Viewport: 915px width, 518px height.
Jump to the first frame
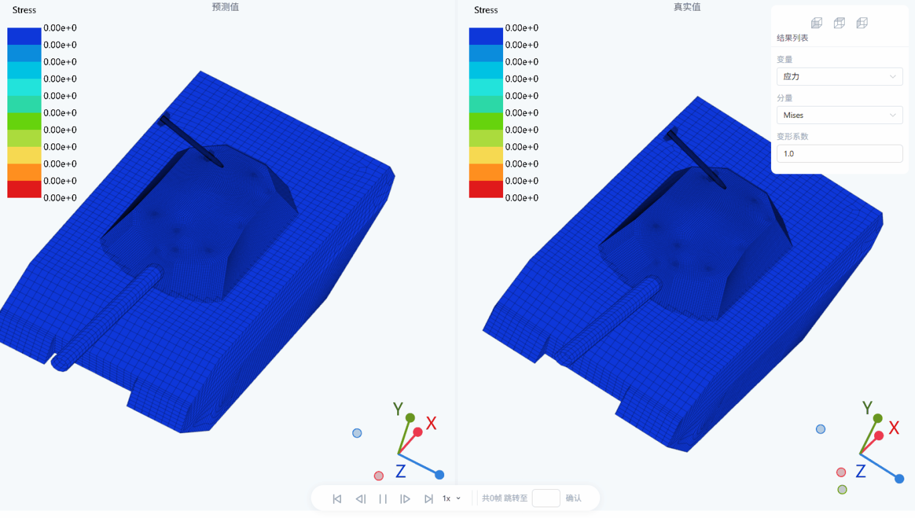[337, 499]
